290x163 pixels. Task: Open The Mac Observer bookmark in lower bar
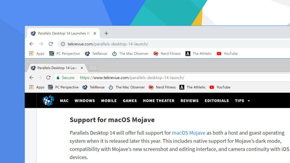coord(127,87)
